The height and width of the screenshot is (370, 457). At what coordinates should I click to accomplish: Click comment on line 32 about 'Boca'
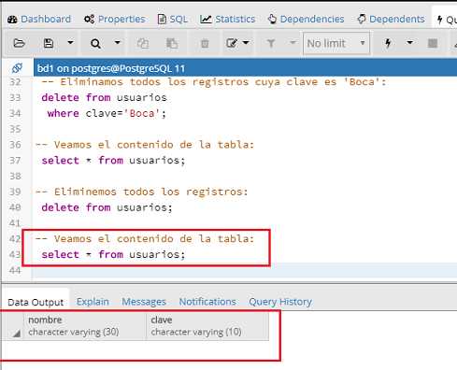click(x=214, y=82)
